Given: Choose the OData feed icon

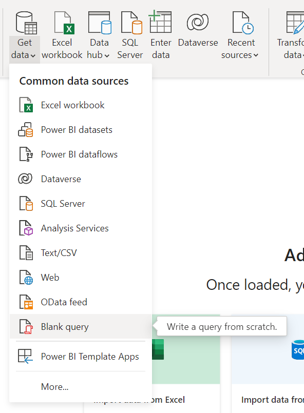Looking at the screenshot, I should (26, 302).
